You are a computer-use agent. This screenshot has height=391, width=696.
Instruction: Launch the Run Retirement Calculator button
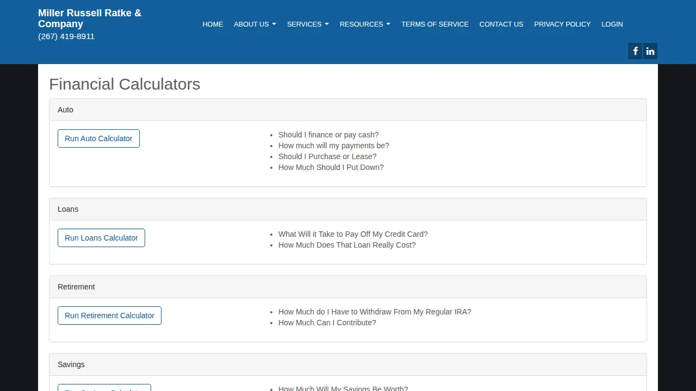click(x=109, y=316)
